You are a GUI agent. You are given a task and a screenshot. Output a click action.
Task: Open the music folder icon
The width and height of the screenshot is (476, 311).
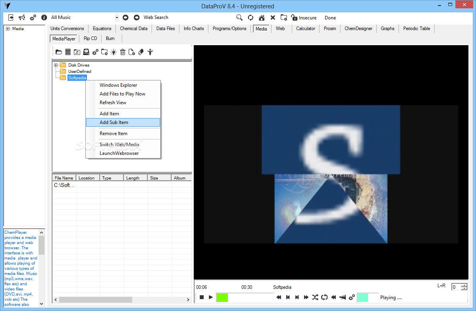pos(77,52)
